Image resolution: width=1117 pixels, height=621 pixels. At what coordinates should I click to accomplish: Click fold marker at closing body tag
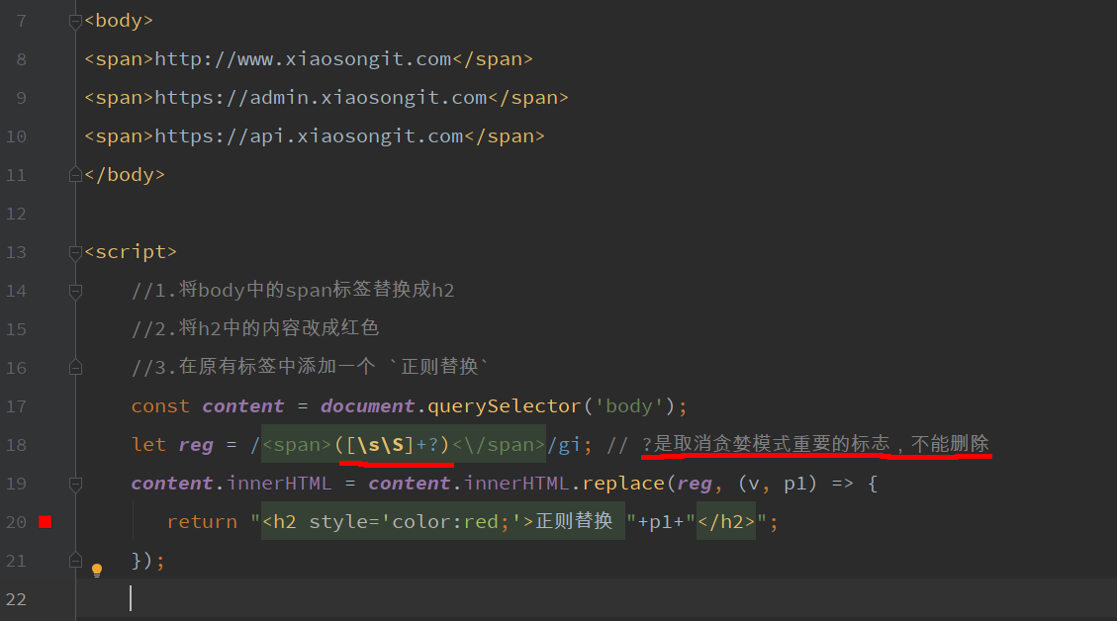[x=75, y=175]
